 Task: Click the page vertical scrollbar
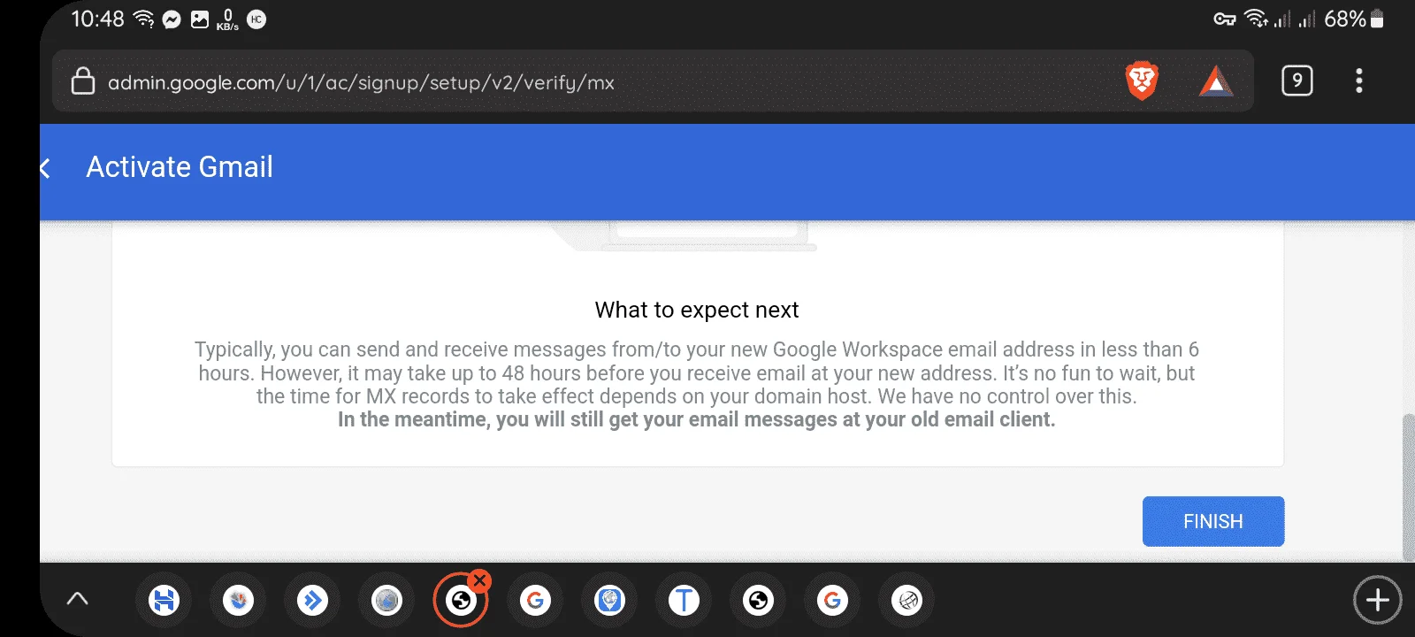pos(1408,487)
